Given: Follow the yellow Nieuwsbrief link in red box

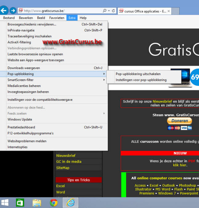Looking at the screenshot, I should [162, 101].
